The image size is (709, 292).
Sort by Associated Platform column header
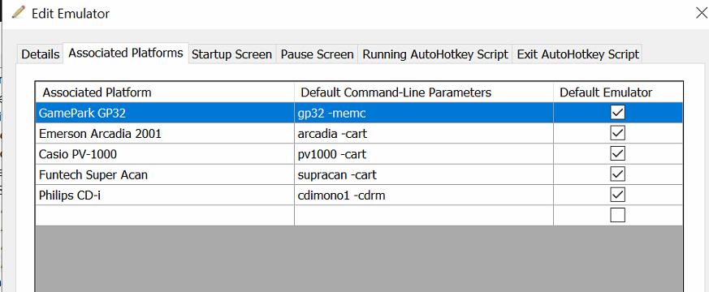click(x=165, y=92)
